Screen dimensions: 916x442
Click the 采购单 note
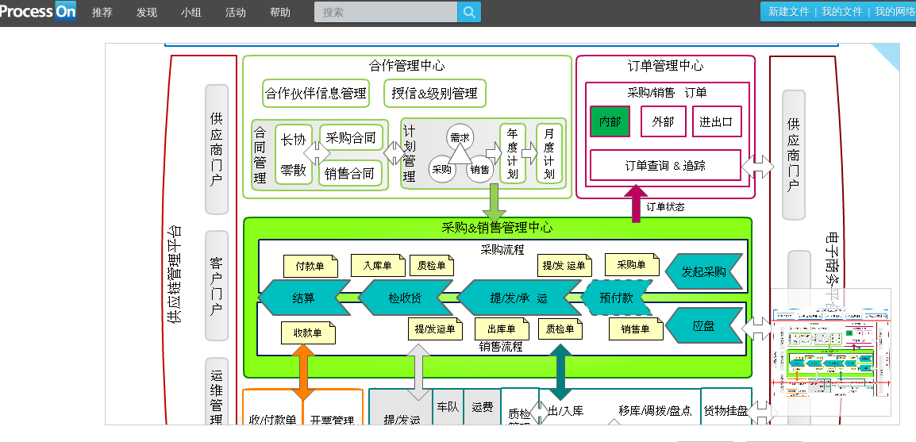click(x=632, y=264)
